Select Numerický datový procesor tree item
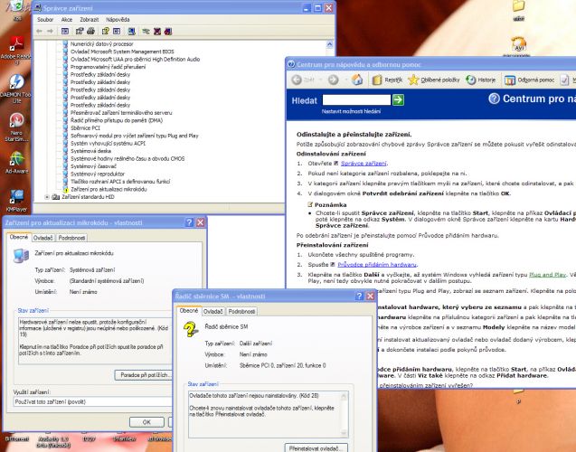The width and height of the screenshot is (576, 452). [102, 44]
